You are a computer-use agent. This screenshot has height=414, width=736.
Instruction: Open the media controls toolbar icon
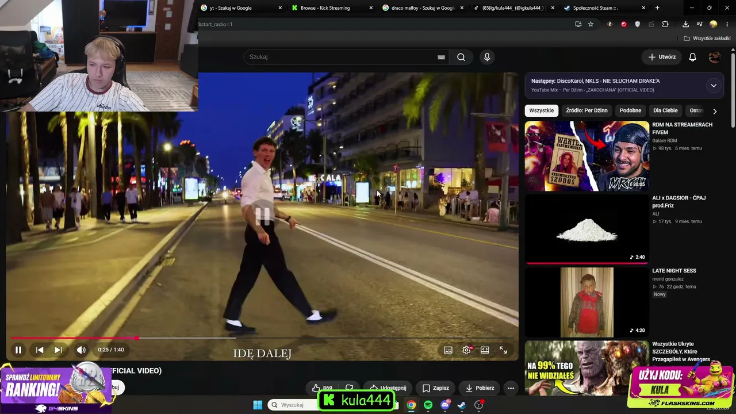[x=699, y=24]
